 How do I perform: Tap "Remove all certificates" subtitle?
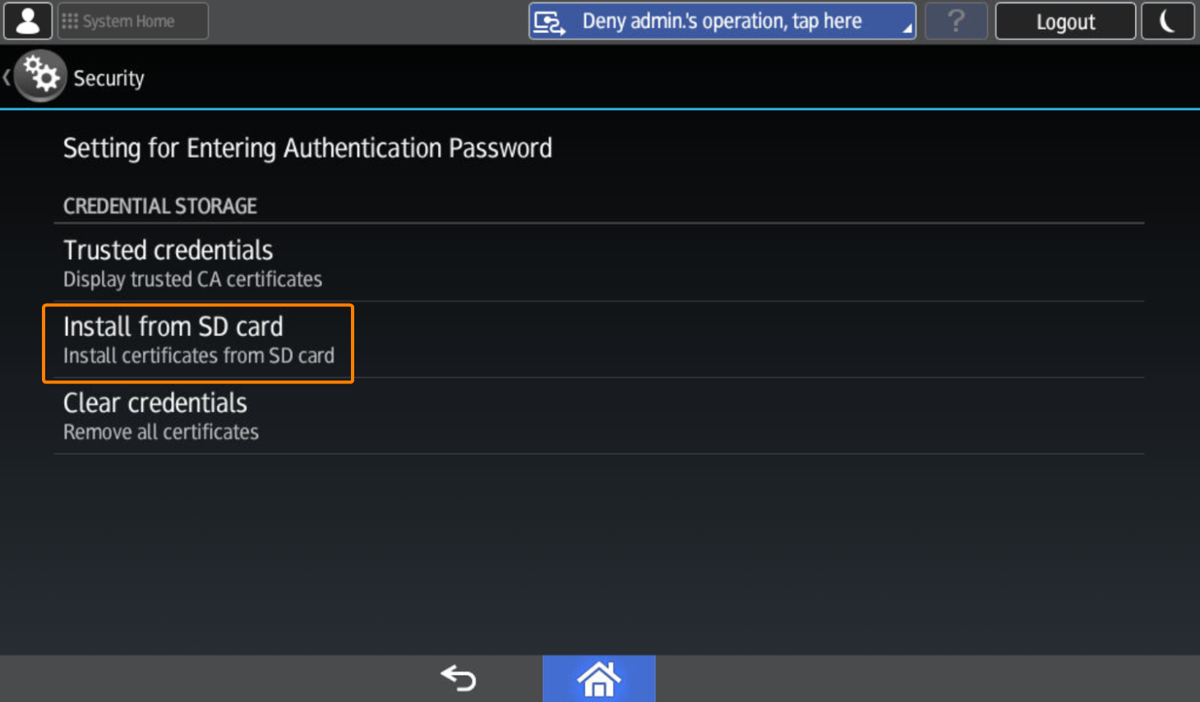pyautogui.click(x=161, y=433)
